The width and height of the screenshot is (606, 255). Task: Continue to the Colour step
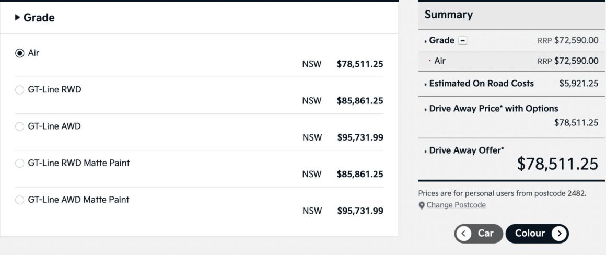tap(537, 234)
